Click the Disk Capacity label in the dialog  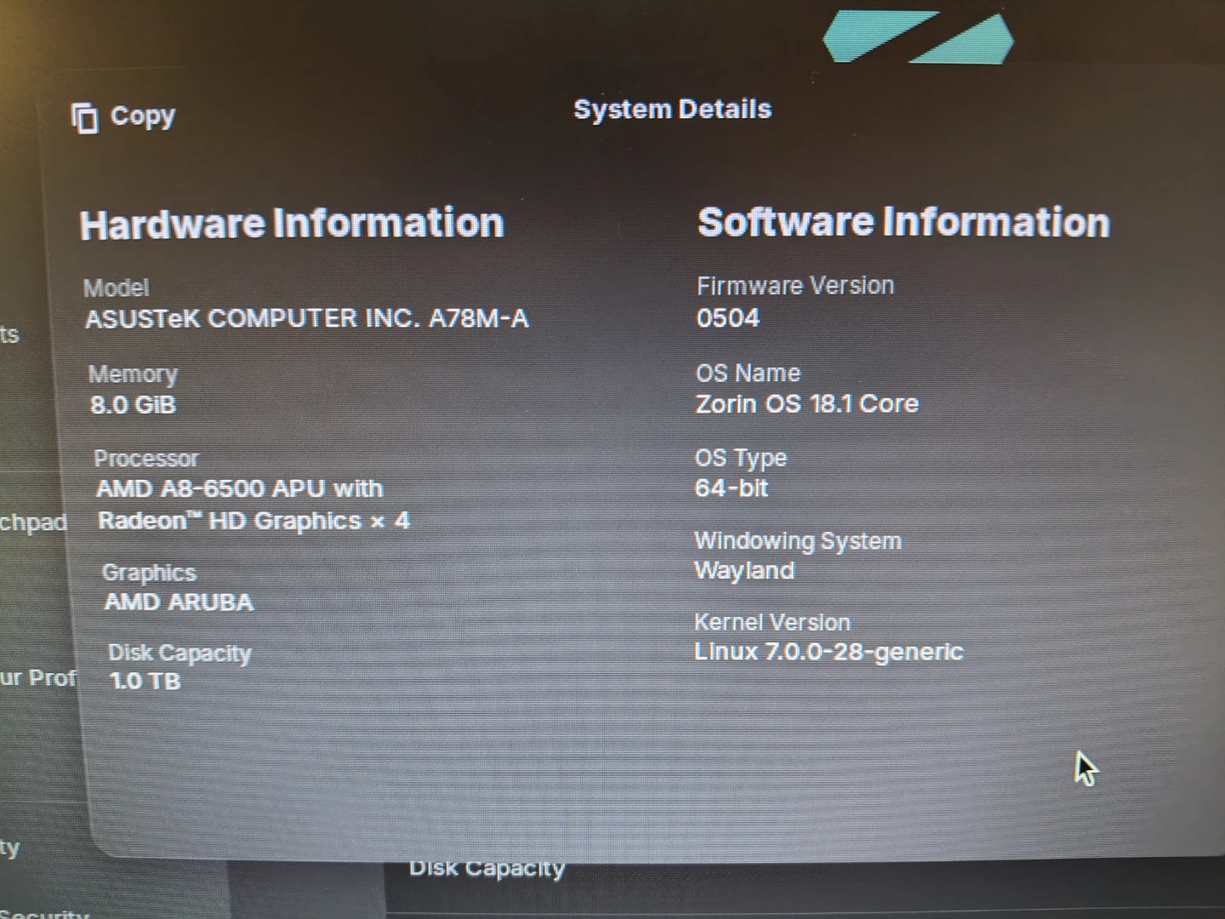click(179, 653)
